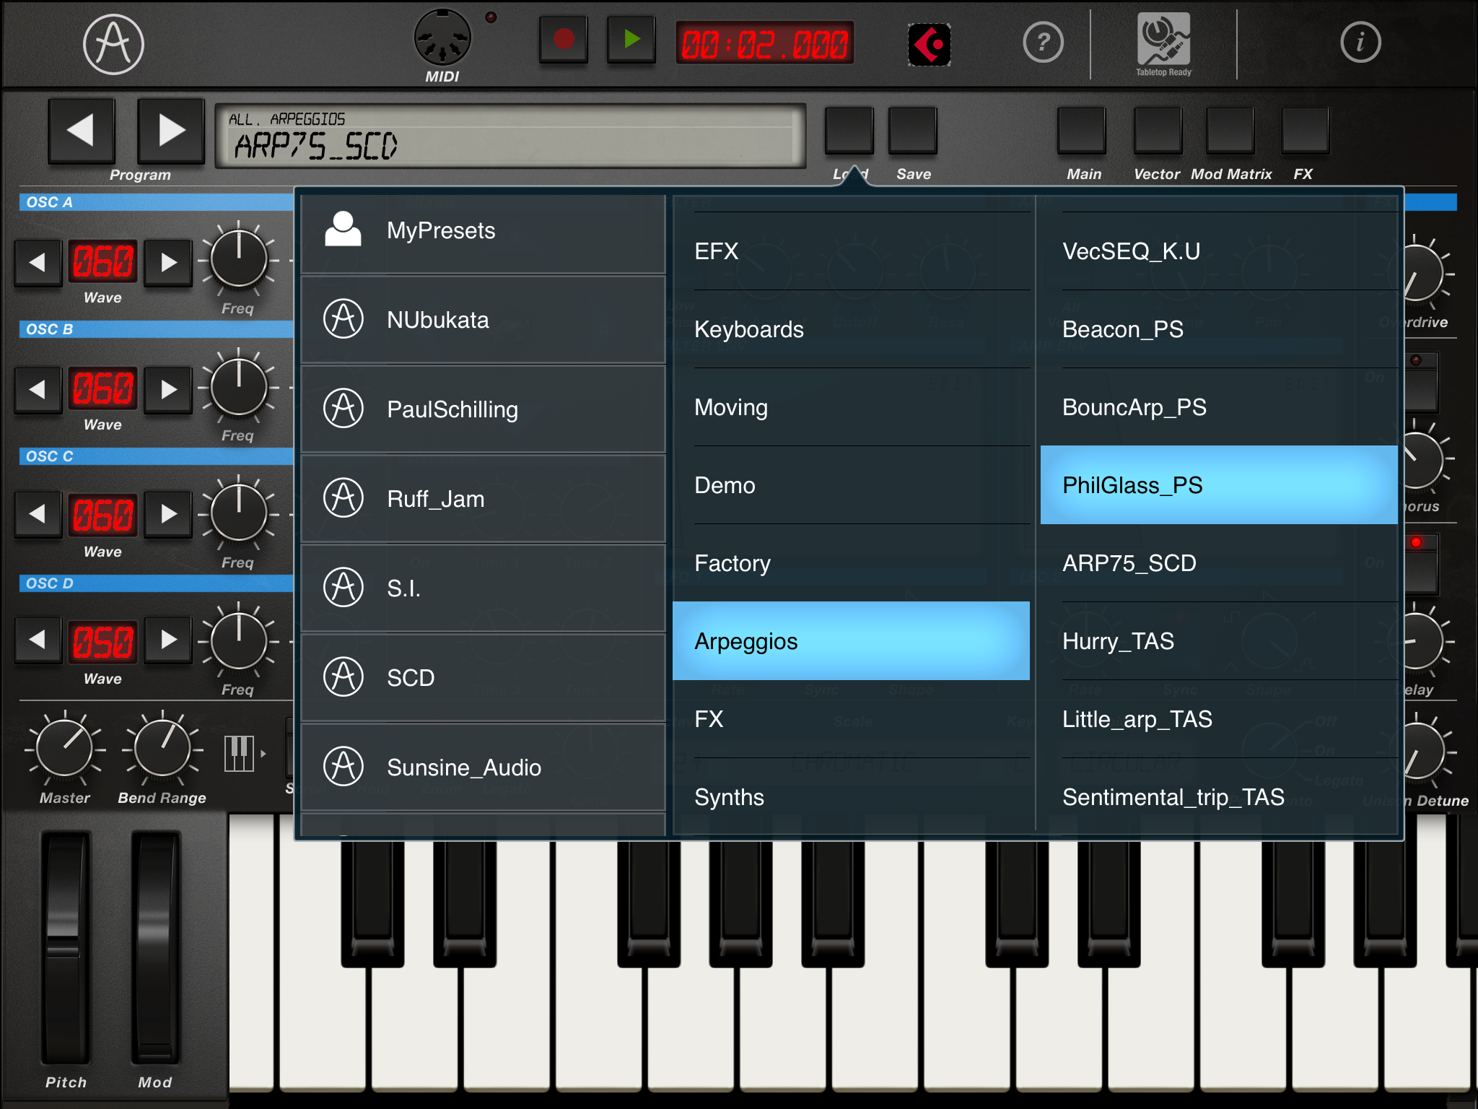
Task: Load the BouncArp_PS preset
Action: click(x=1220, y=407)
